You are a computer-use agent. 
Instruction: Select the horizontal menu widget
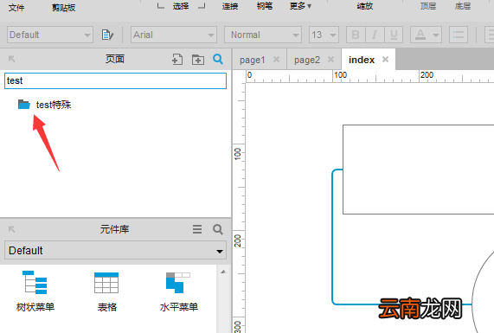pos(178,291)
